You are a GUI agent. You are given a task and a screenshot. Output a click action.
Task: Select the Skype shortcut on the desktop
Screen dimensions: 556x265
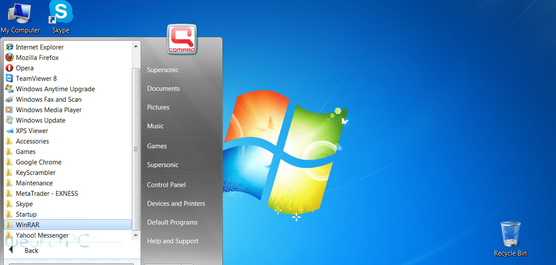pos(61,18)
